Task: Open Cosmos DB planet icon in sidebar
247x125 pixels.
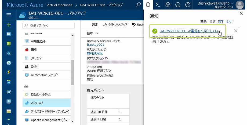Action: click(9, 92)
